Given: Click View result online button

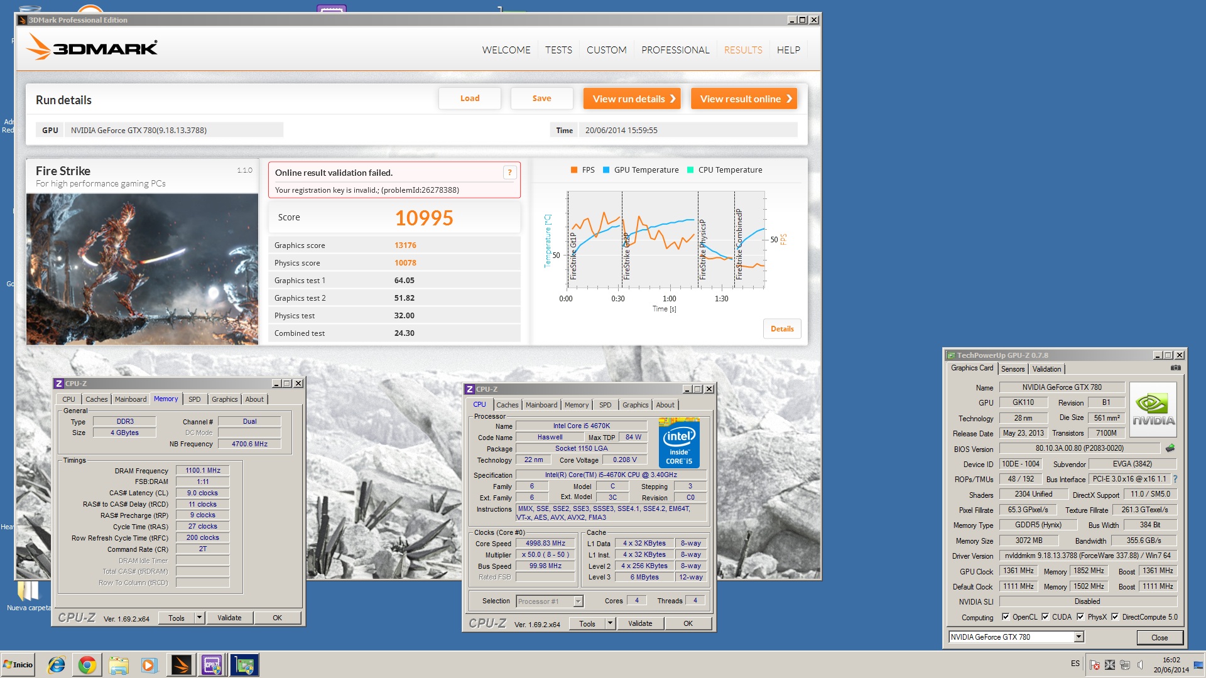Looking at the screenshot, I should click(x=744, y=99).
